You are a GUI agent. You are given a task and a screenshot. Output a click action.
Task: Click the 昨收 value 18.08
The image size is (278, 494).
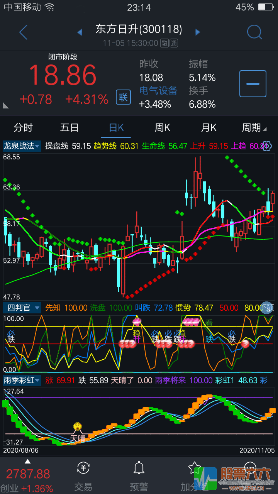coord(151,78)
